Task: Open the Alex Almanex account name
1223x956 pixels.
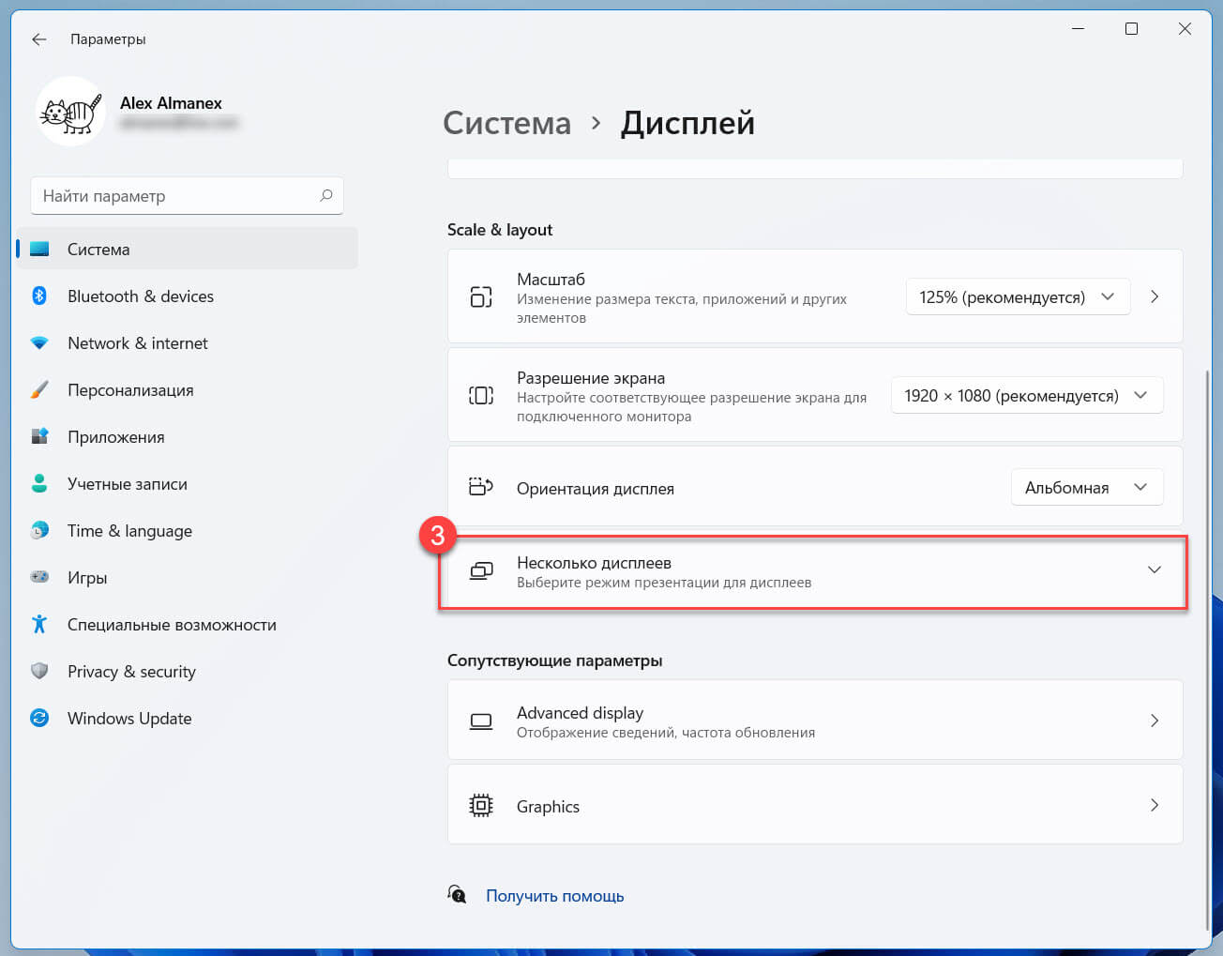Action: [x=171, y=103]
